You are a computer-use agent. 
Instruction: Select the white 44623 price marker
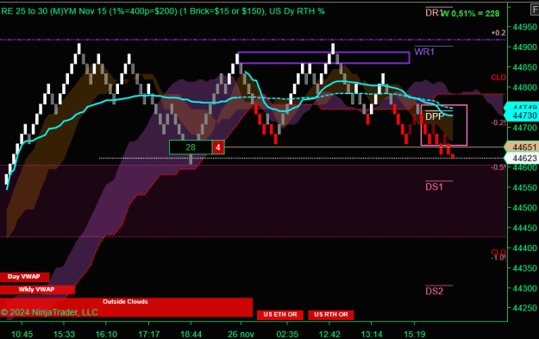(522, 158)
